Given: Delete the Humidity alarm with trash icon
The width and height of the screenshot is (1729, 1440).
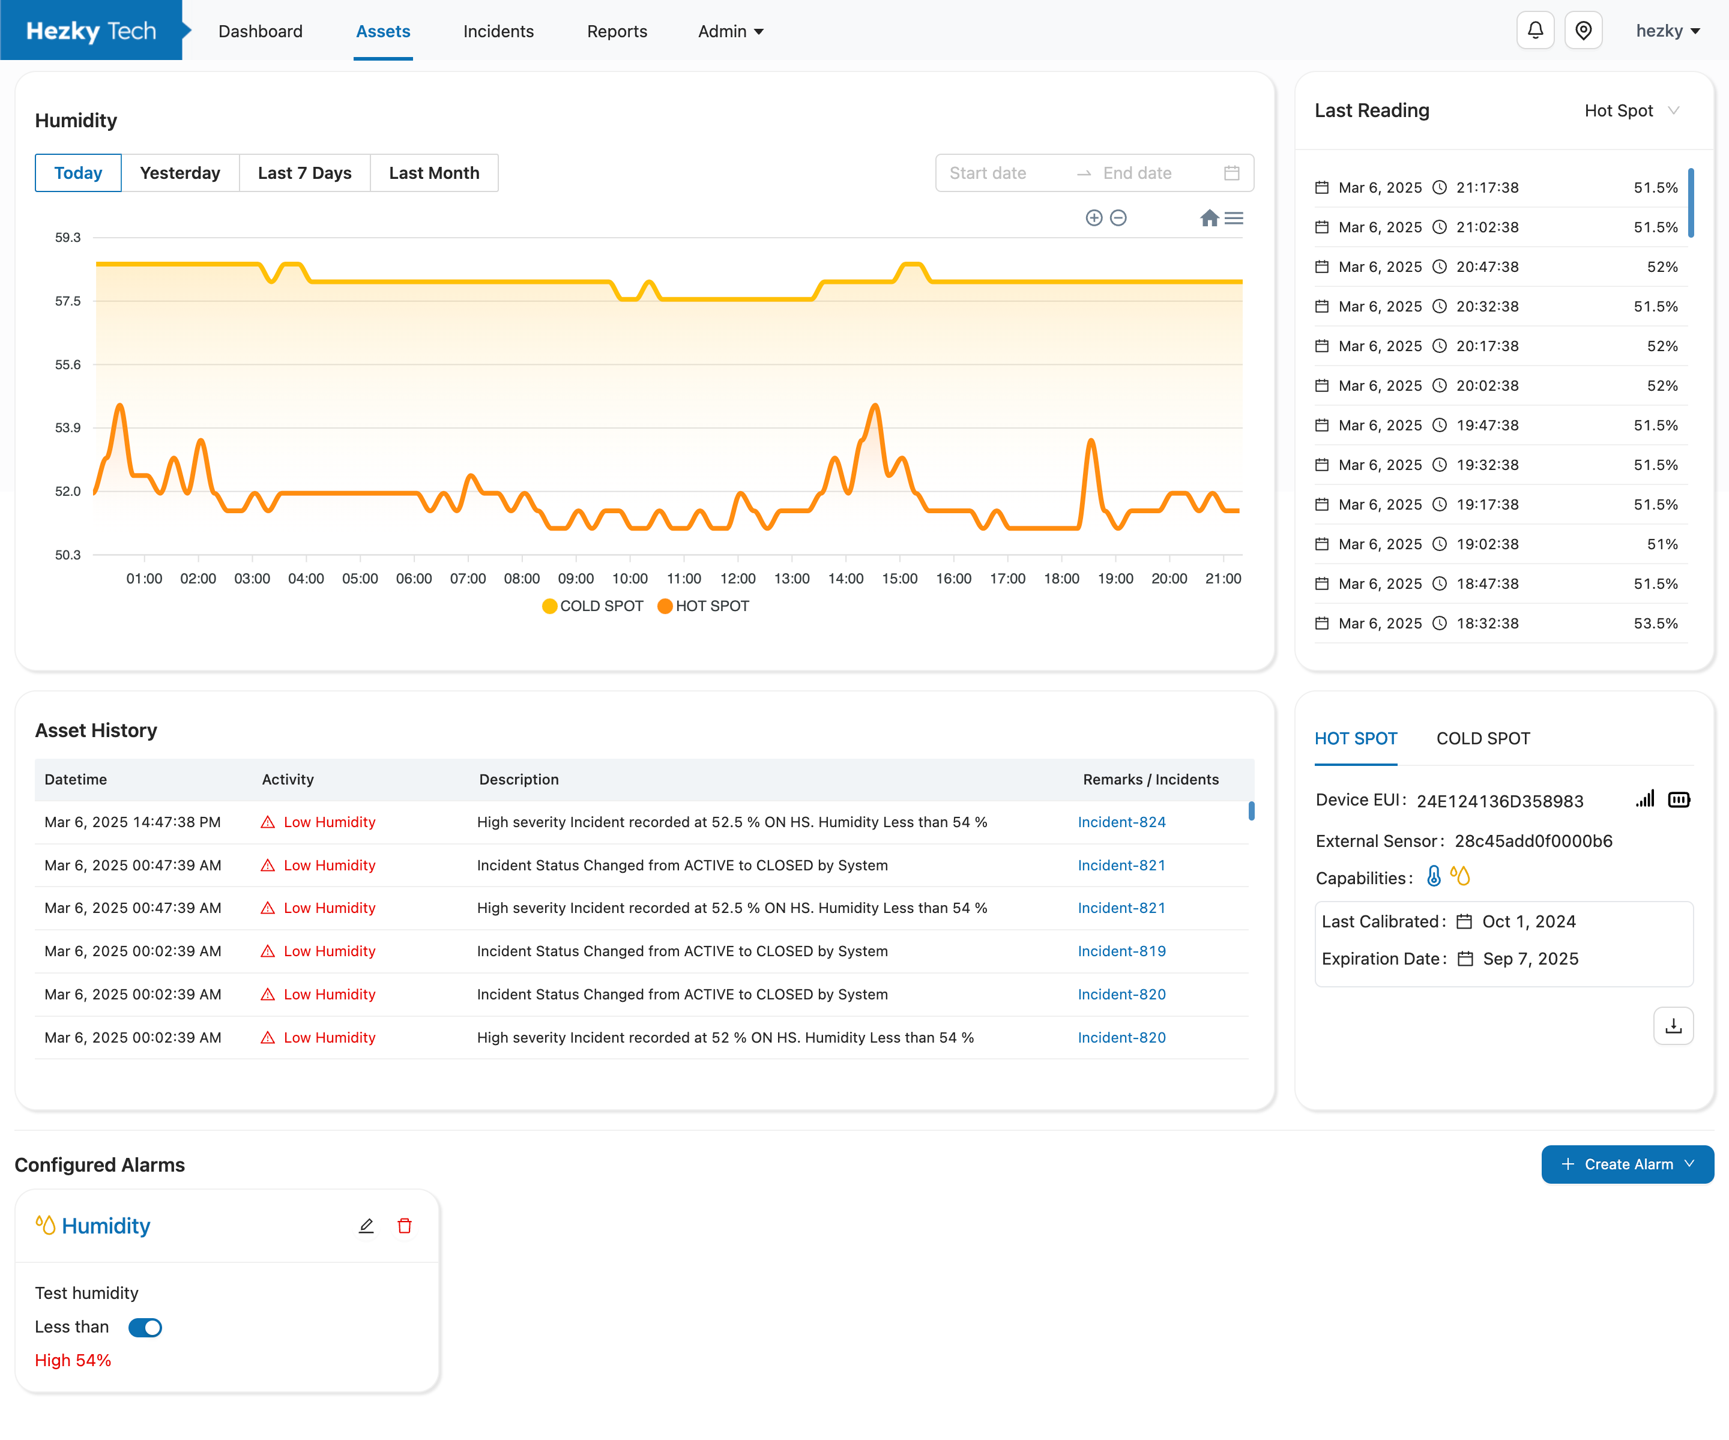Looking at the screenshot, I should (x=404, y=1226).
